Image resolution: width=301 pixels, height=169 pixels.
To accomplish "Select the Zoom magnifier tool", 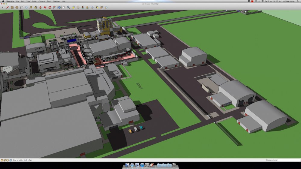I will pyautogui.click(x=69, y=8).
